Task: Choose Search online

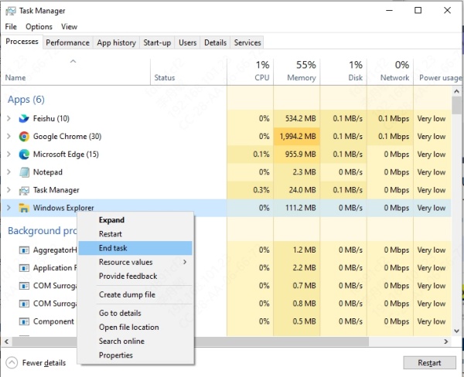Action: point(135,341)
